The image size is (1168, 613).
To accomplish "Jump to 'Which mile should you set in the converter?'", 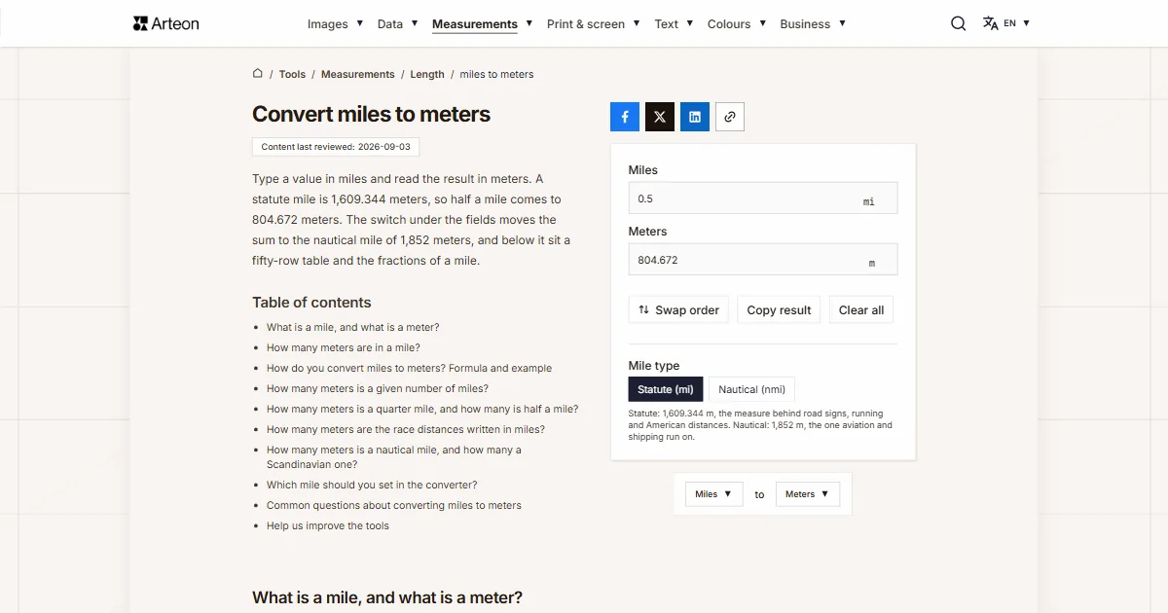I will [x=372, y=485].
